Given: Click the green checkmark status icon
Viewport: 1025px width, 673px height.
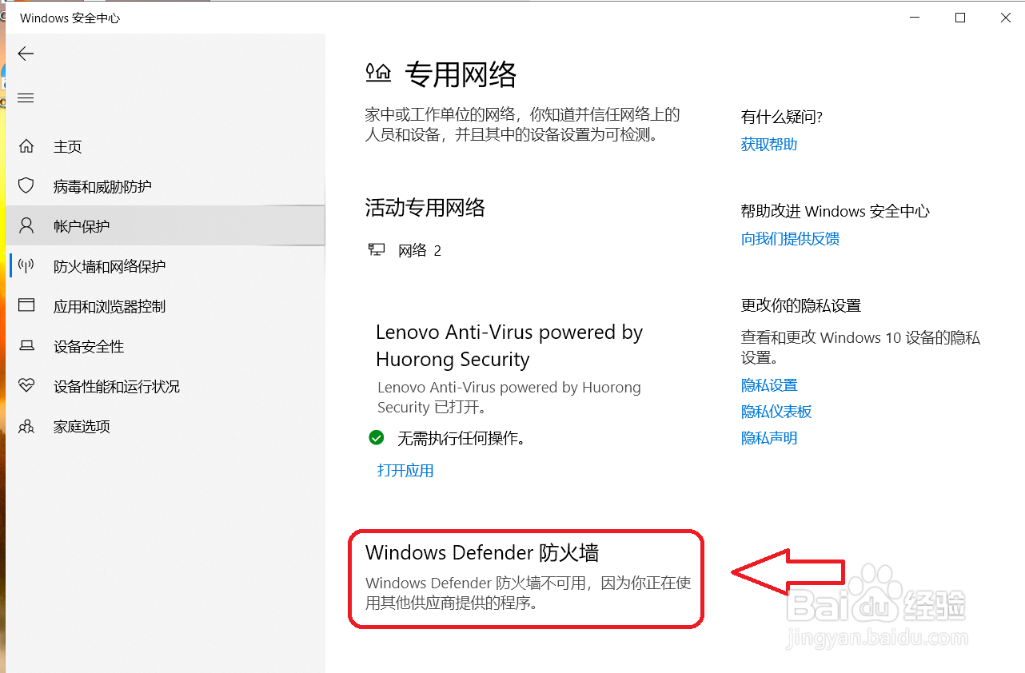Looking at the screenshot, I should [377, 438].
